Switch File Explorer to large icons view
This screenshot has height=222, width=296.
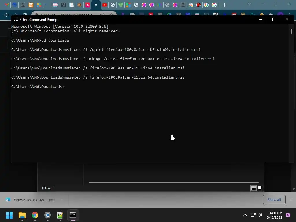260,188
